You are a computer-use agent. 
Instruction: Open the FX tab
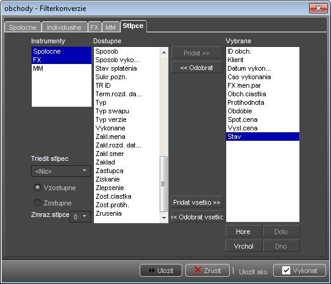tap(94, 27)
